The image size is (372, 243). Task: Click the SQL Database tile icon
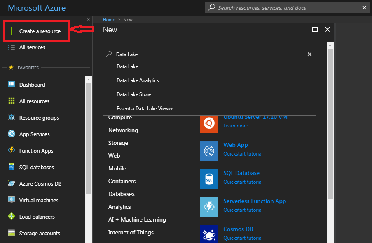click(209, 179)
